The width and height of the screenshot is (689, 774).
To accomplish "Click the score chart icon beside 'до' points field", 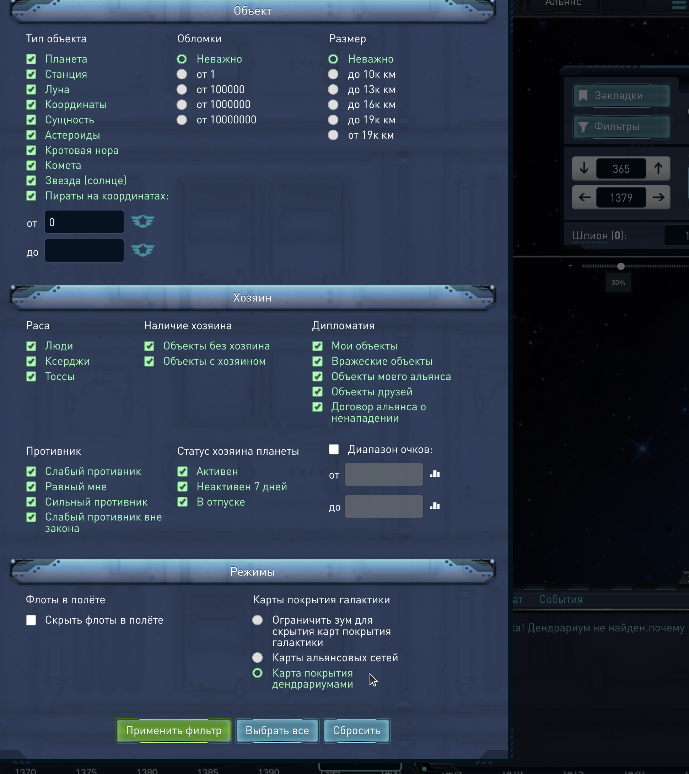I will pos(435,506).
